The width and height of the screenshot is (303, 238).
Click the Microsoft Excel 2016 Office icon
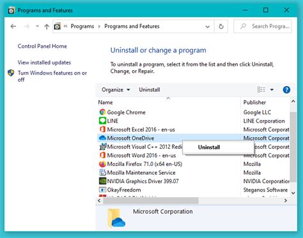coord(102,130)
